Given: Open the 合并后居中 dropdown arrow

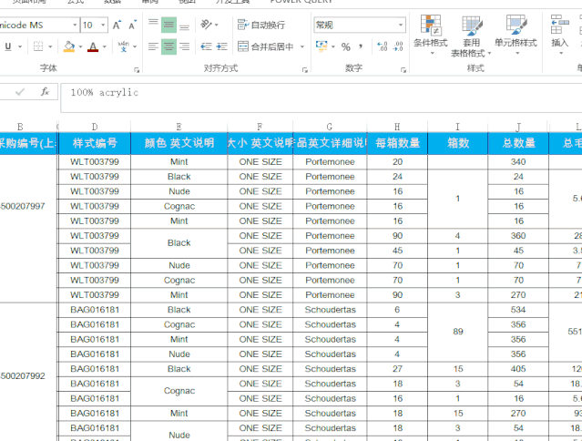Looking at the screenshot, I should tap(302, 46).
